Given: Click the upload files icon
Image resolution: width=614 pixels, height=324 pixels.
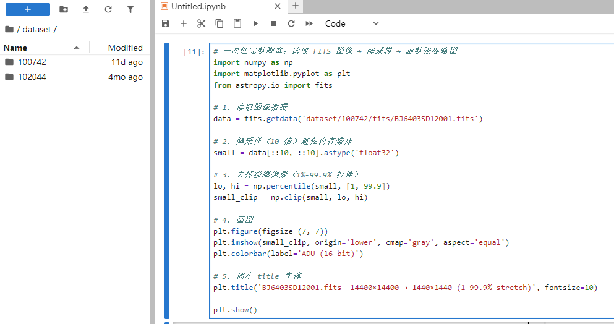Looking at the screenshot, I should 86,9.
